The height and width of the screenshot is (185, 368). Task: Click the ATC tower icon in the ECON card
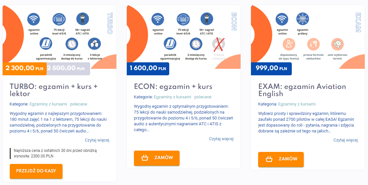pyautogui.click(x=207, y=19)
